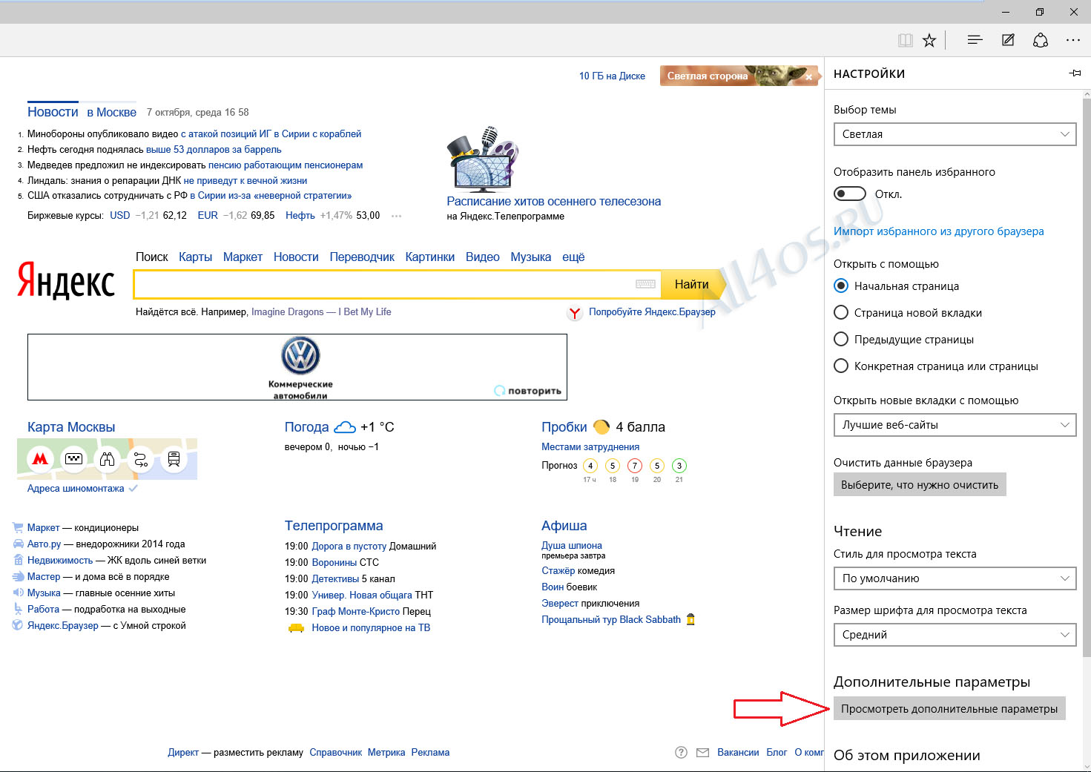Image resolution: width=1091 pixels, height=772 pixels.
Task: Open the ещё menu above search
Action: pos(573,257)
